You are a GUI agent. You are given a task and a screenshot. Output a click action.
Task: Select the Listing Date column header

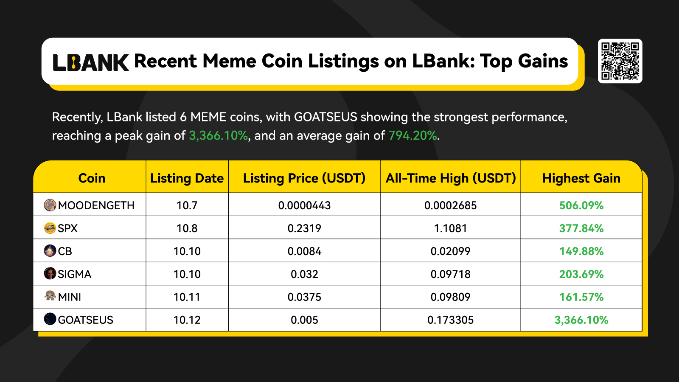[x=187, y=178]
